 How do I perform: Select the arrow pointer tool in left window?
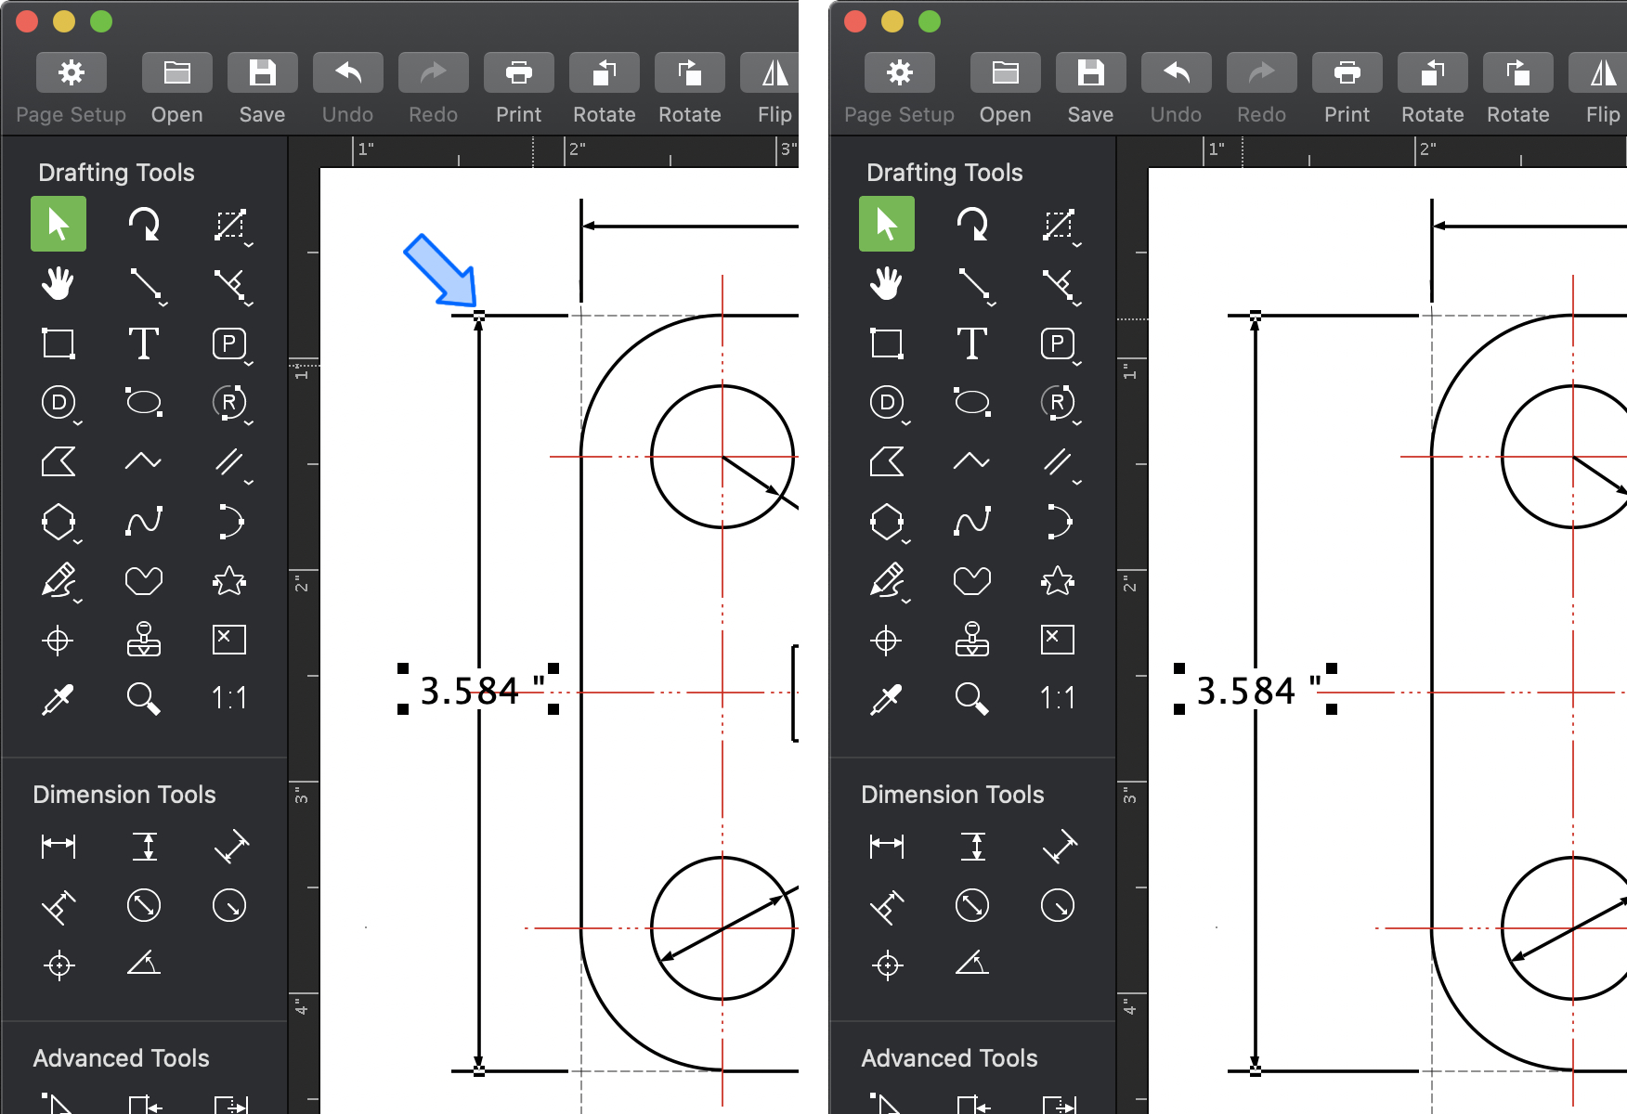tap(59, 224)
